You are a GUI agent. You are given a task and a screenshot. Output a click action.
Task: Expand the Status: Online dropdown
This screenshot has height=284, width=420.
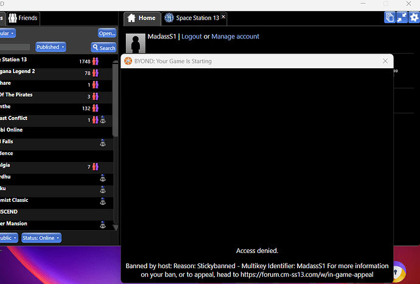coord(41,238)
